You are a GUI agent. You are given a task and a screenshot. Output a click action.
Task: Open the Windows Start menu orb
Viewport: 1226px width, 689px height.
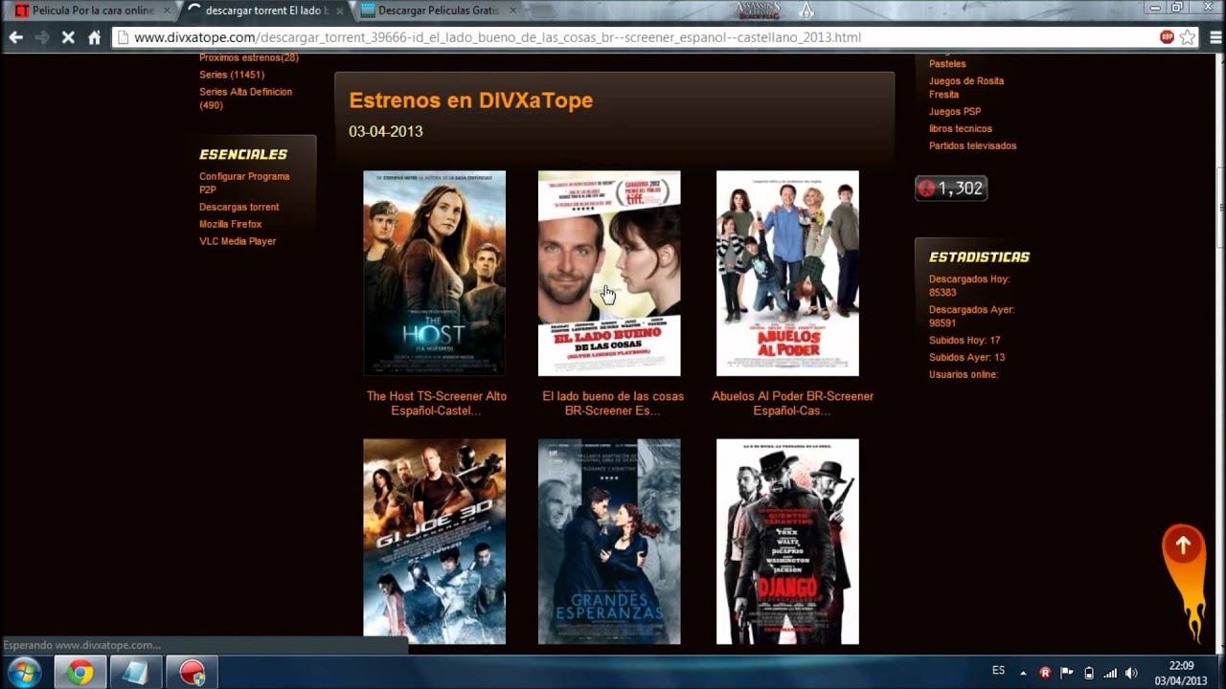coord(24,672)
